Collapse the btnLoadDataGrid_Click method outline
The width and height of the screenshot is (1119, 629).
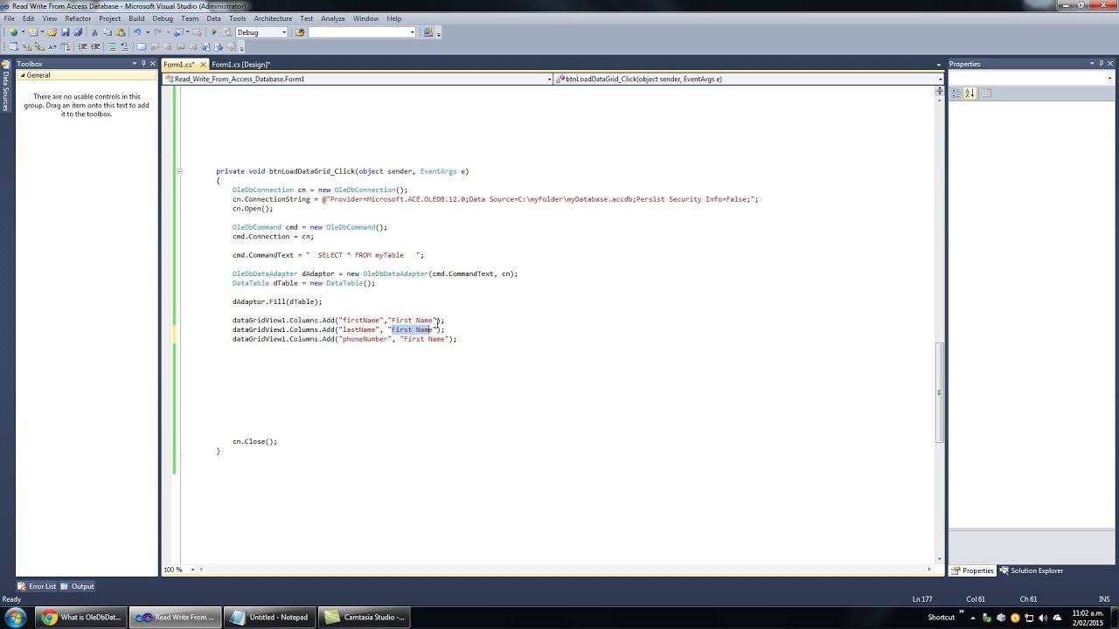point(180,171)
